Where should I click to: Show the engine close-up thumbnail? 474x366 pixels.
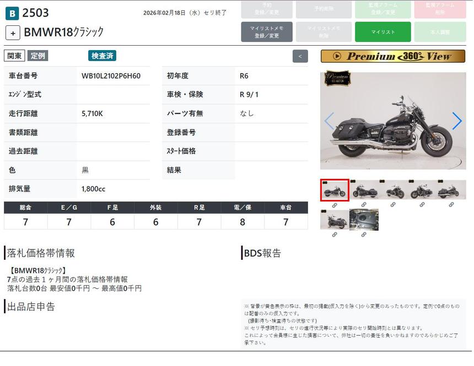(x=364, y=220)
